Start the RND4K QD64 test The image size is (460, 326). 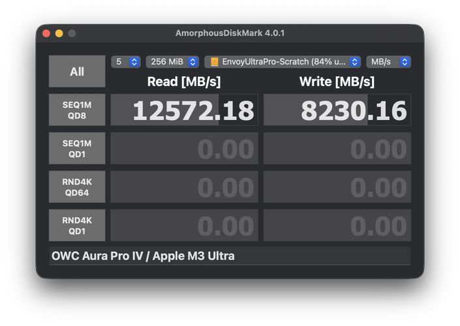point(77,186)
